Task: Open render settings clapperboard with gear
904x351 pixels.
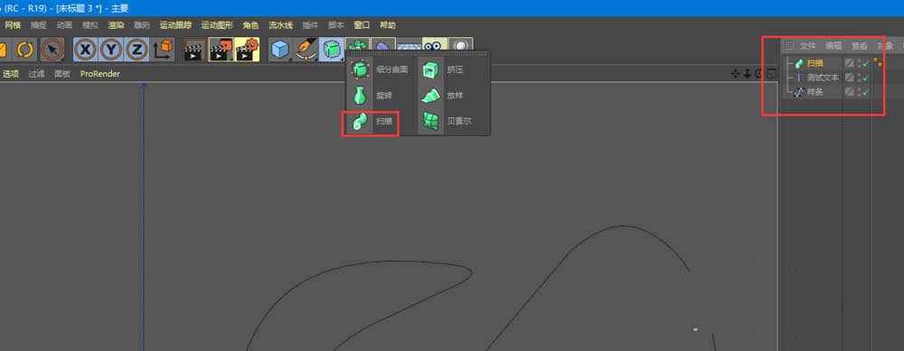Action: coord(247,50)
